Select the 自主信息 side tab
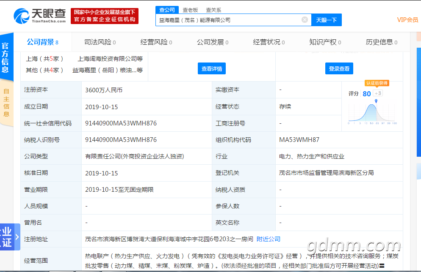 point(6,103)
